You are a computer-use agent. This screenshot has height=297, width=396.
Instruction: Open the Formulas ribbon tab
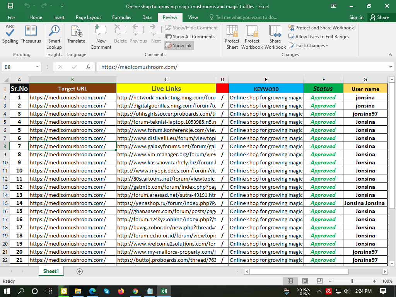coord(121,17)
